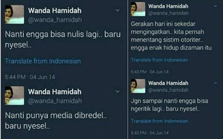Open Wanda Hamidah name on 'Jgn sampai' tweet
The height and width of the screenshot is (139, 223).
pos(168,83)
